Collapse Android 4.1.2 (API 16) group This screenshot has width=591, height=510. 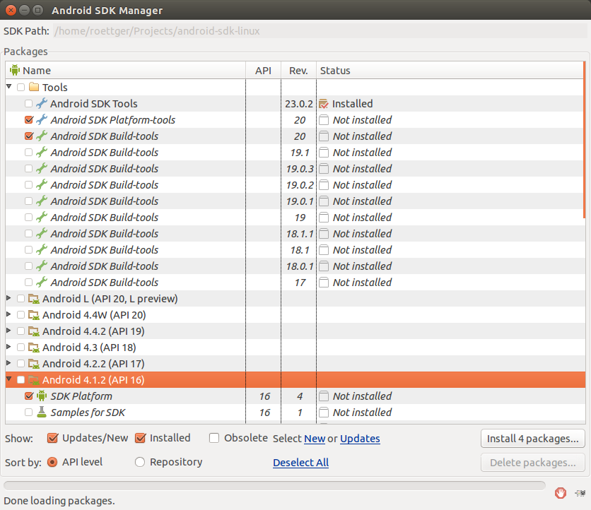(x=9, y=379)
